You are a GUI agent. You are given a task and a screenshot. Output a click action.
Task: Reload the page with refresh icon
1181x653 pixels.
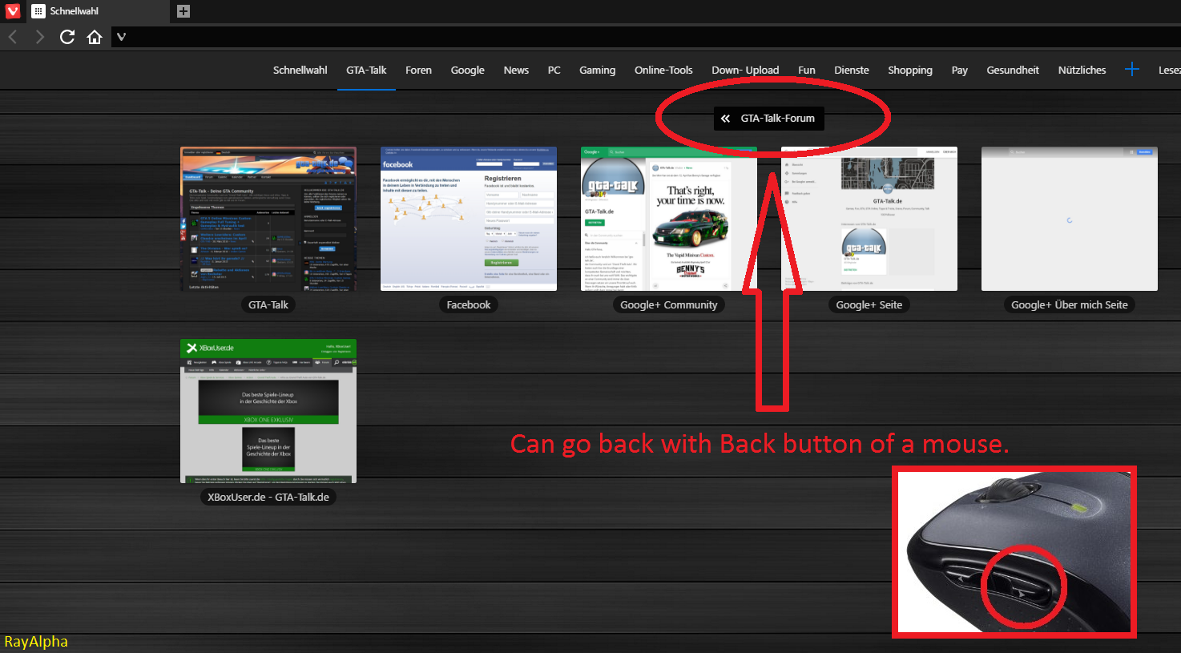point(67,37)
